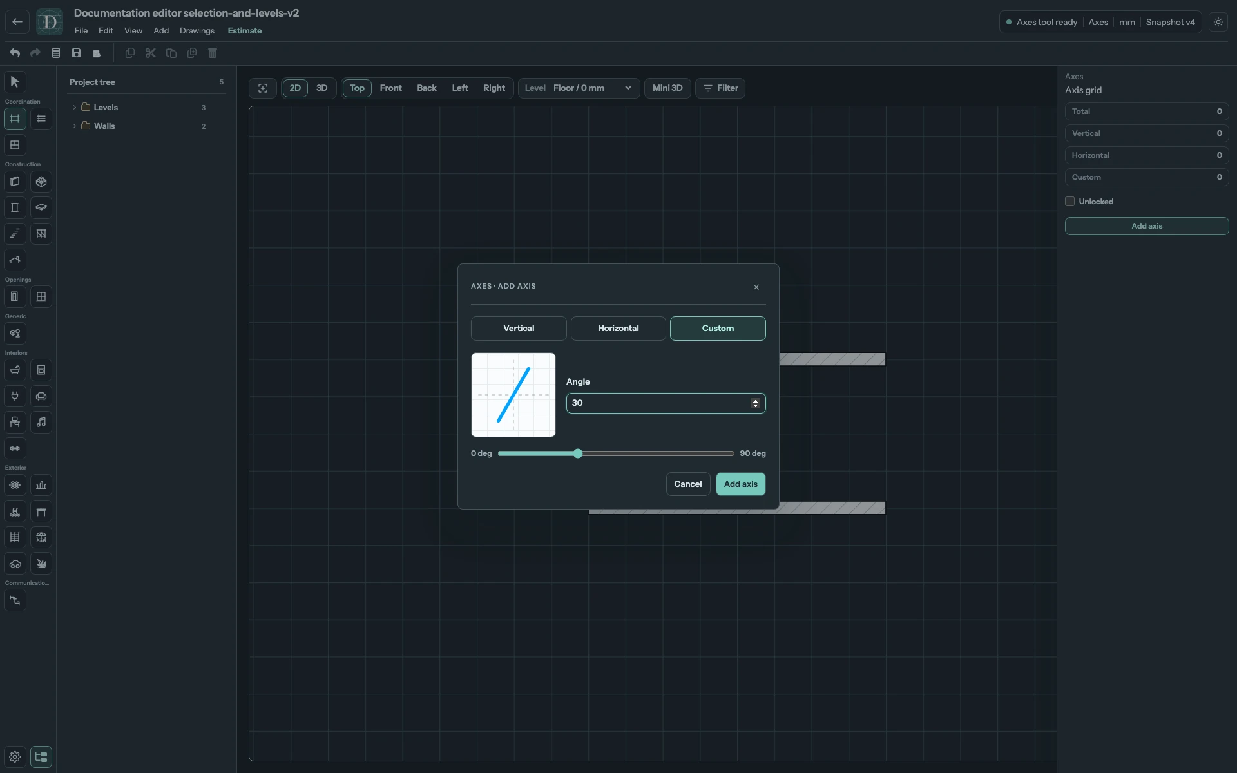The height and width of the screenshot is (773, 1237).
Task: Open the Drawings menu
Action: point(197,31)
